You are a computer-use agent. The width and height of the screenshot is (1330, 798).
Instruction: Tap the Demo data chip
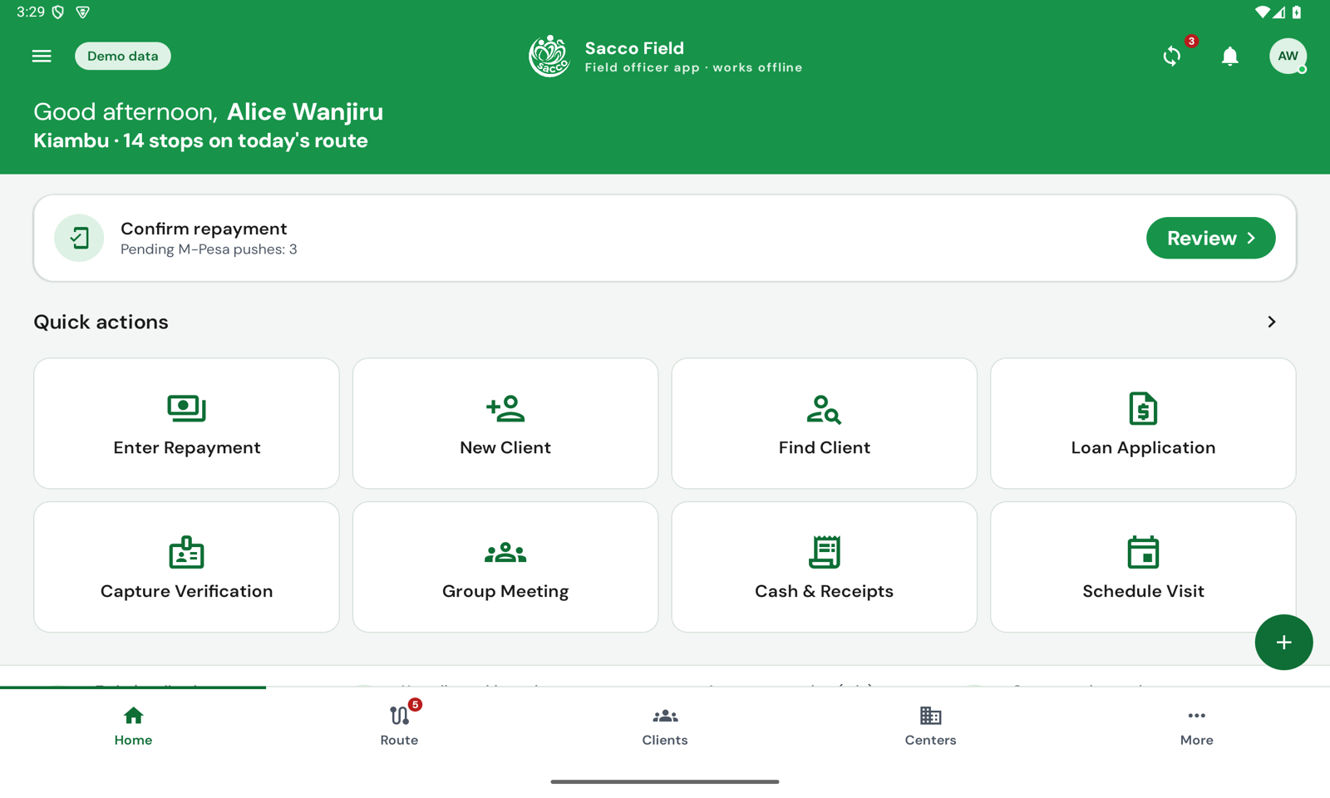[x=123, y=56]
